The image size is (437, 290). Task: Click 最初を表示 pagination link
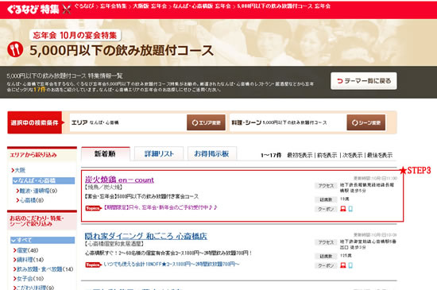[x=300, y=155]
